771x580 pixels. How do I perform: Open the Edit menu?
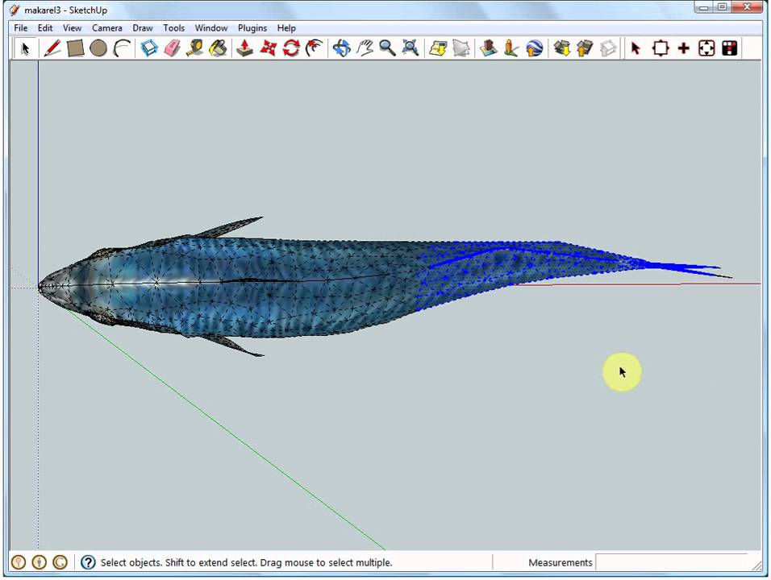pyautogui.click(x=45, y=28)
